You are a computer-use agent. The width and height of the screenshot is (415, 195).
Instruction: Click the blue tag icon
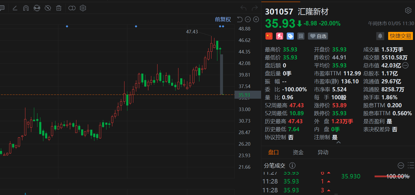click(290, 36)
